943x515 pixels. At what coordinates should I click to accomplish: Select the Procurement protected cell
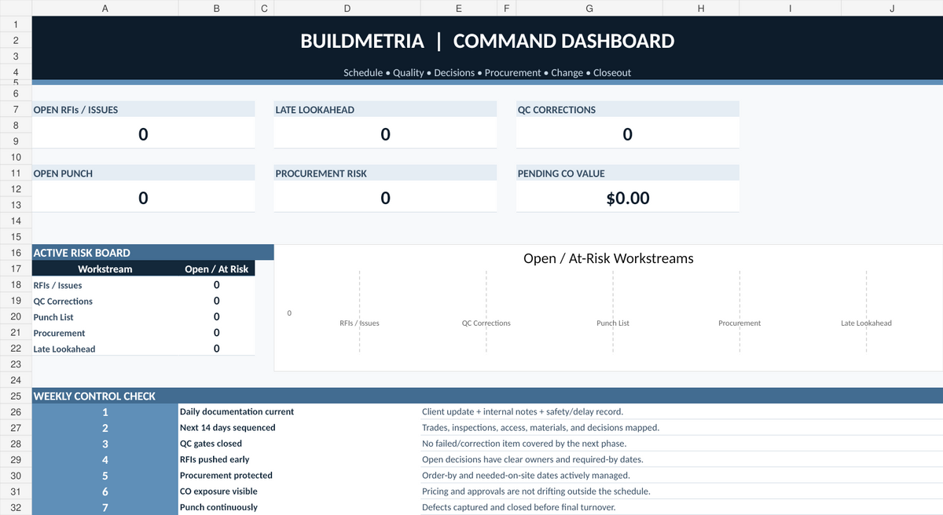click(299, 475)
